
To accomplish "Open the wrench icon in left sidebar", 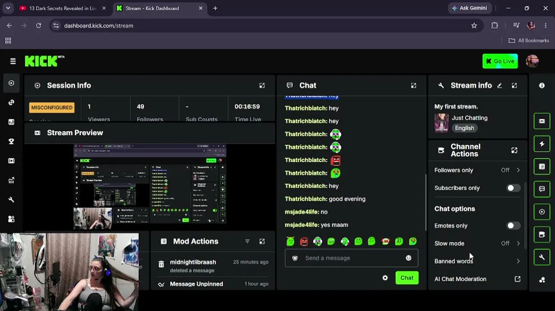I will 11,200.
